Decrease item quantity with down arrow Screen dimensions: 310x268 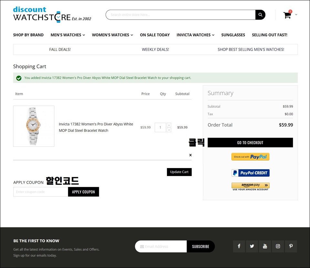(x=169, y=130)
